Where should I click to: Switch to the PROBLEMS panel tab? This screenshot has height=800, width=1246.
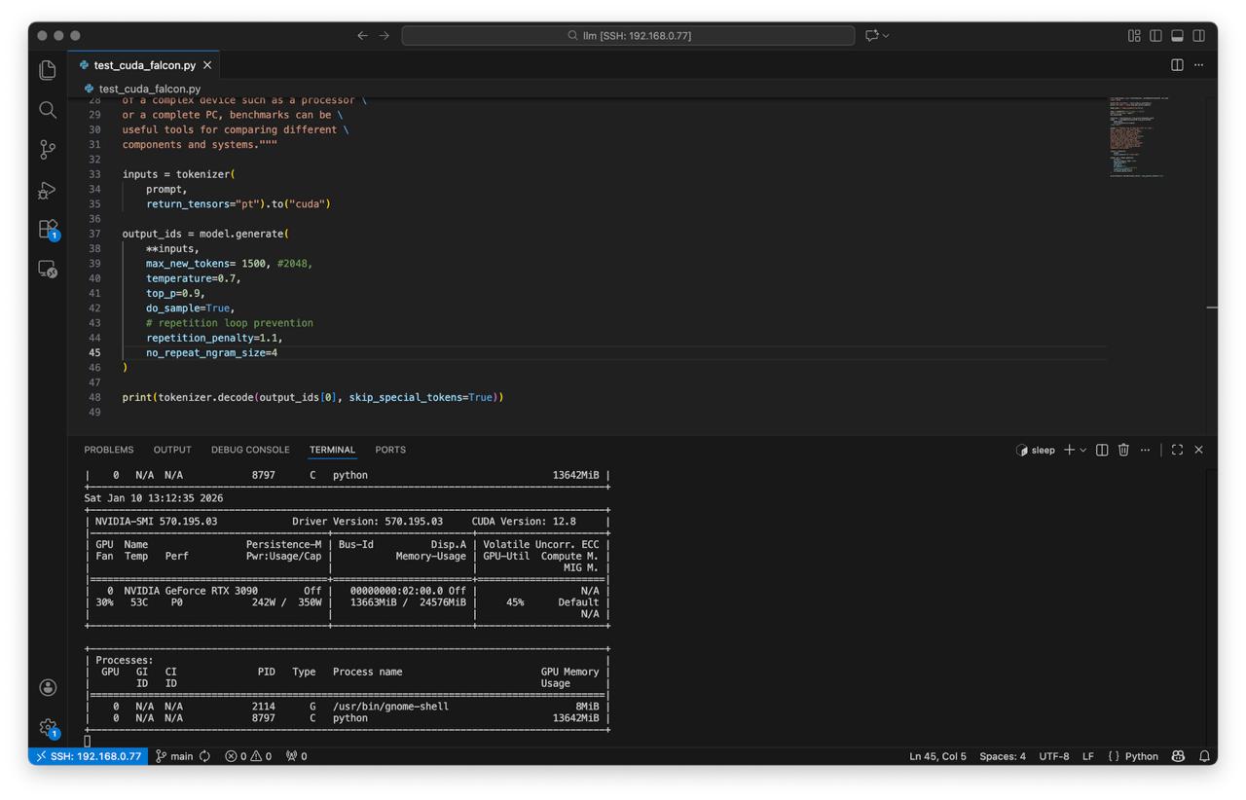[109, 450]
